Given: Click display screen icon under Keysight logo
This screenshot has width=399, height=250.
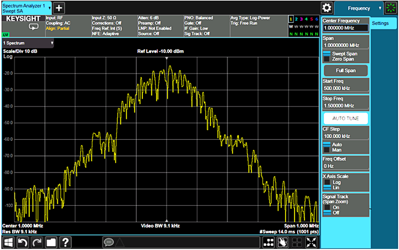Looking at the screenshot, I should tap(34, 27).
